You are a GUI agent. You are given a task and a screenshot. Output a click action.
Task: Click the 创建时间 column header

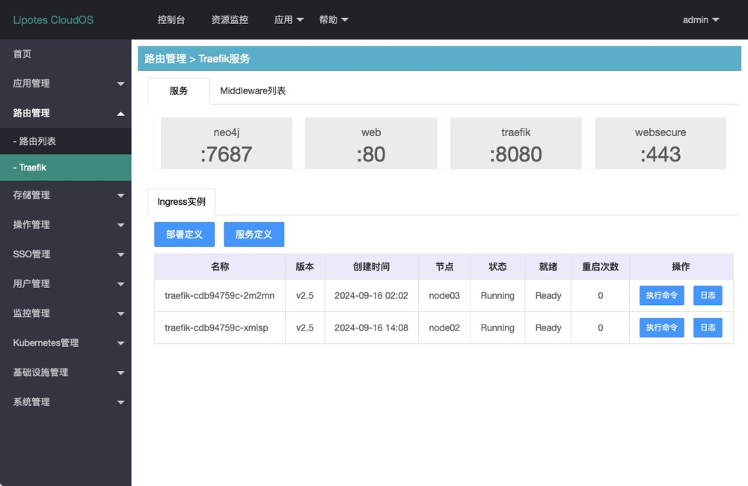(x=371, y=267)
